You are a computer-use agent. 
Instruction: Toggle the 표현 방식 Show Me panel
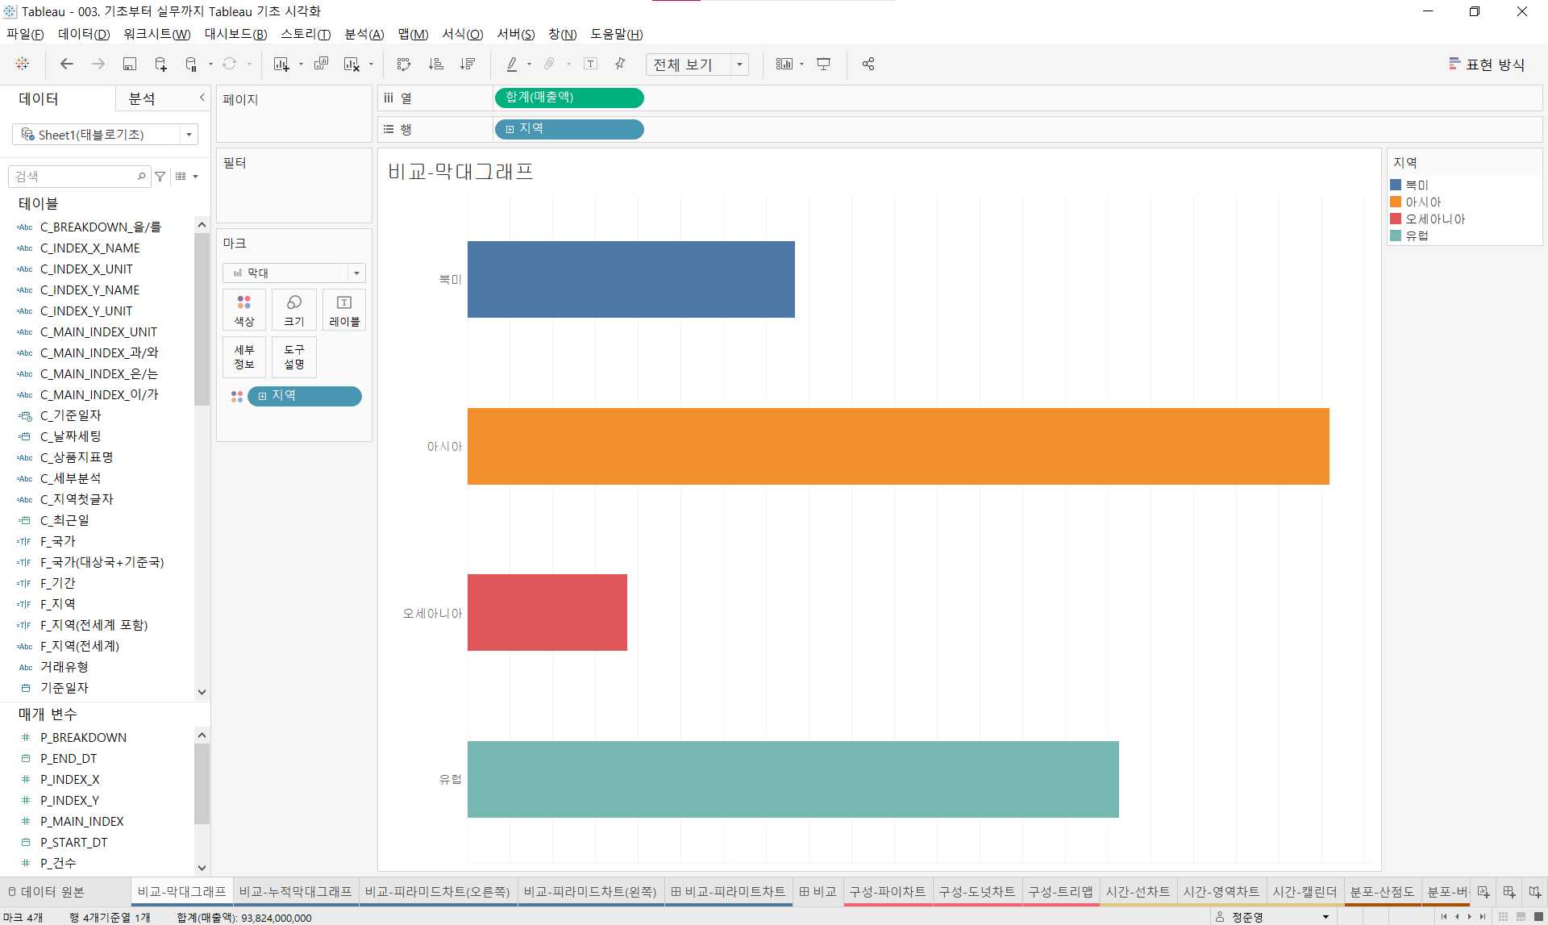[x=1487, y=65]
